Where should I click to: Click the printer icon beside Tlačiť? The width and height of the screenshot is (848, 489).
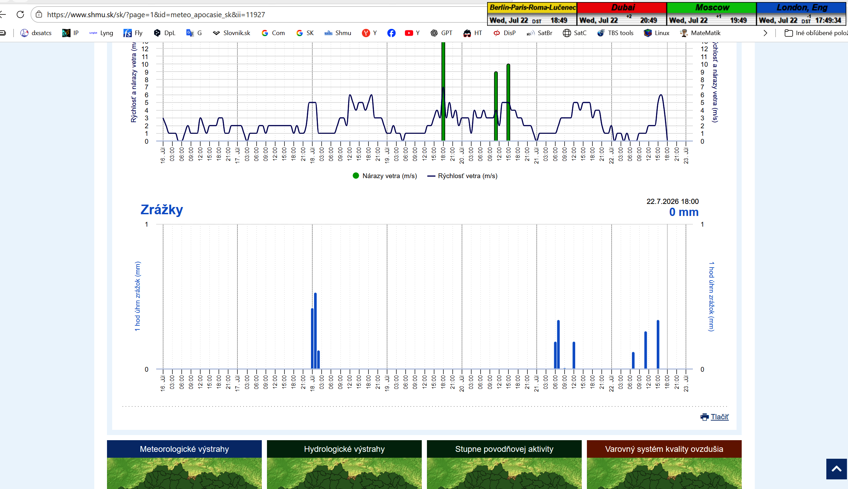(705, 417)
